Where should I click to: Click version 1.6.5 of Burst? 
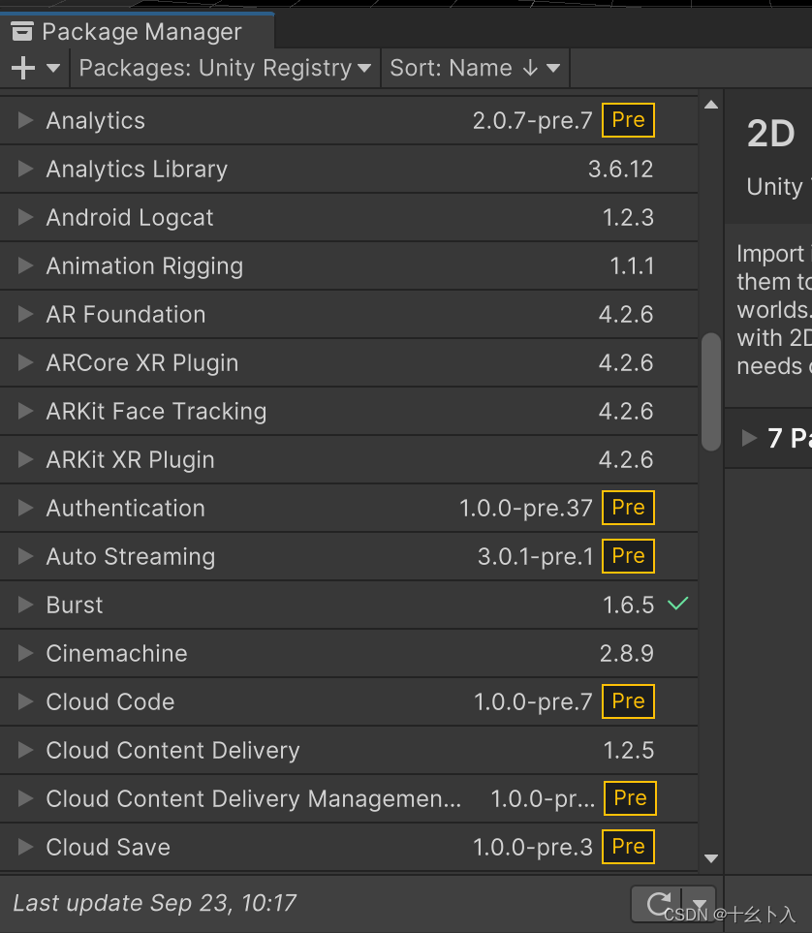628,606
